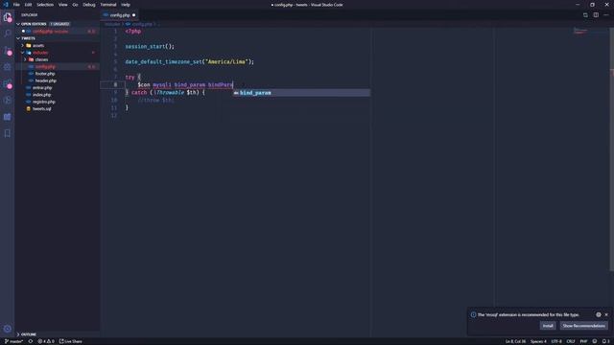The height and width of the screenshot is (345, 614).
Task: Click the Synchronize Changes status icon
Action: tap(30, 341)
